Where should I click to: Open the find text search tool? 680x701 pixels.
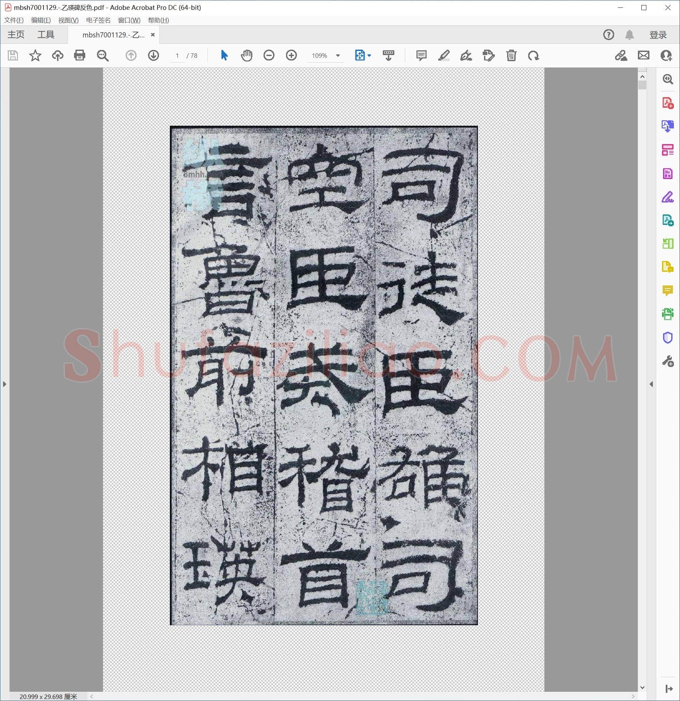click(103, 55)
